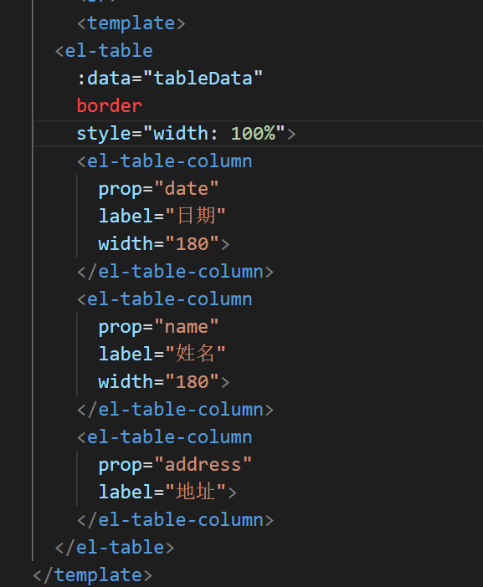Screen dimensions: 483x587
Task: Click the style attribute name
Action: [x=104, y=134]
